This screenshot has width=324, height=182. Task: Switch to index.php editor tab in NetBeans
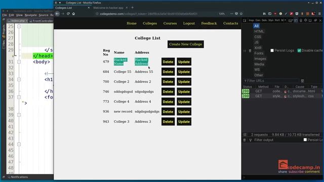[x=17, y=21]
